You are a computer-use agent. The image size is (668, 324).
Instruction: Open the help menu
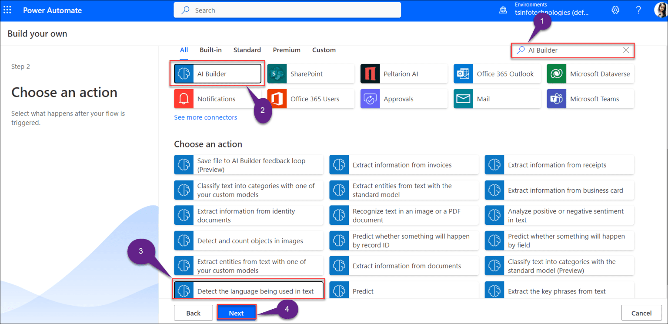tap(638, 10)
